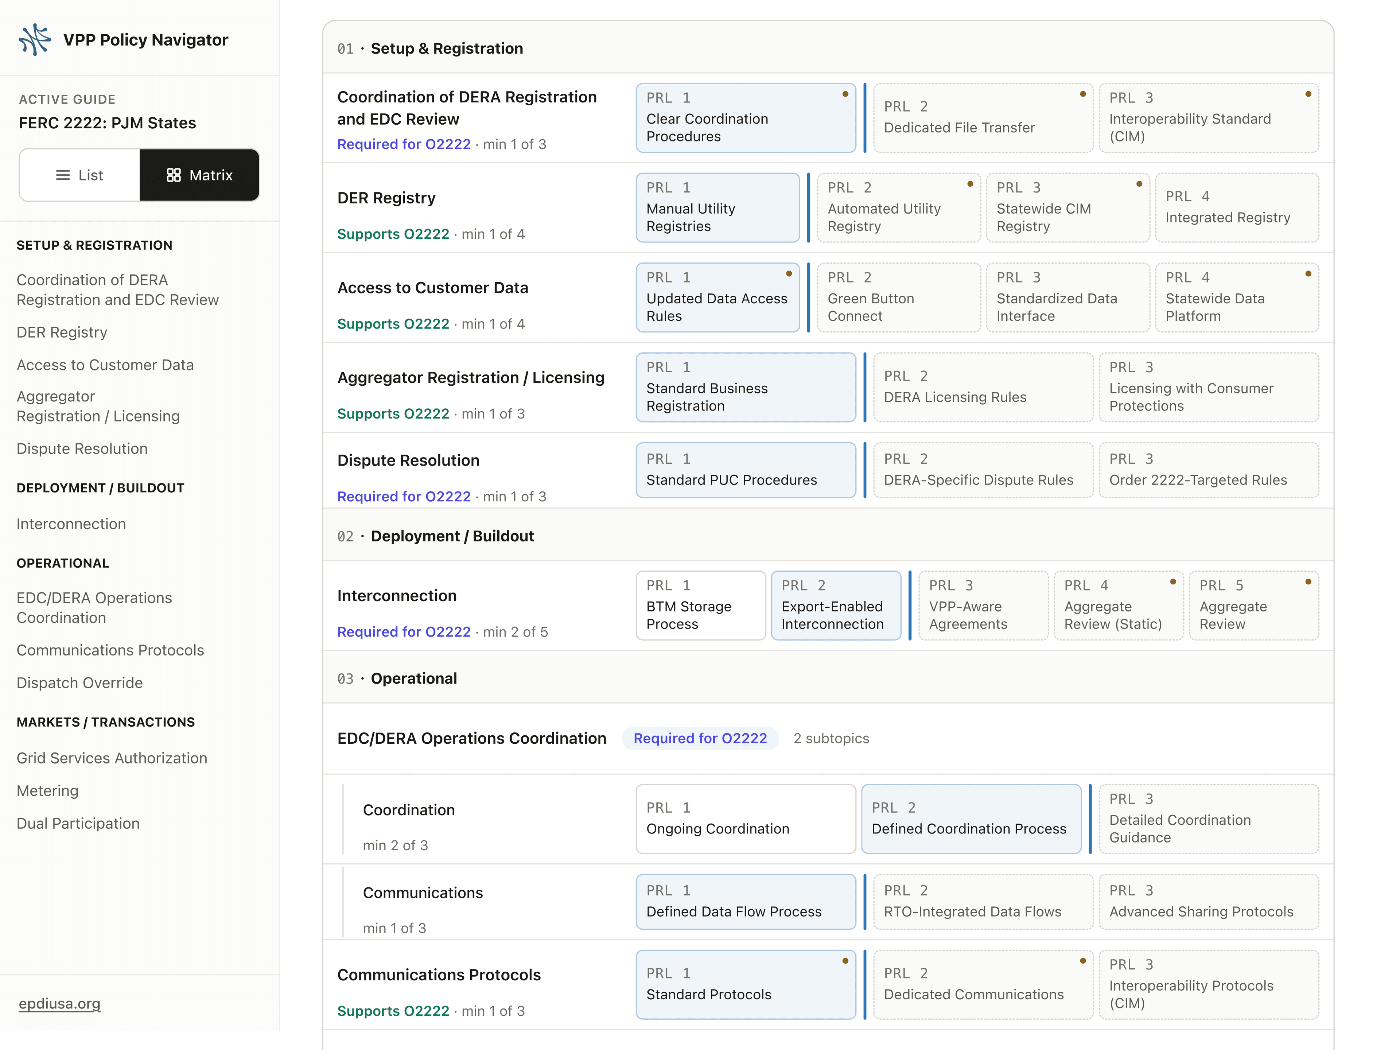The image size is (1400, 1050).
Task: Select Ongoing Coordination card
Action: click(x=746, y=819)
